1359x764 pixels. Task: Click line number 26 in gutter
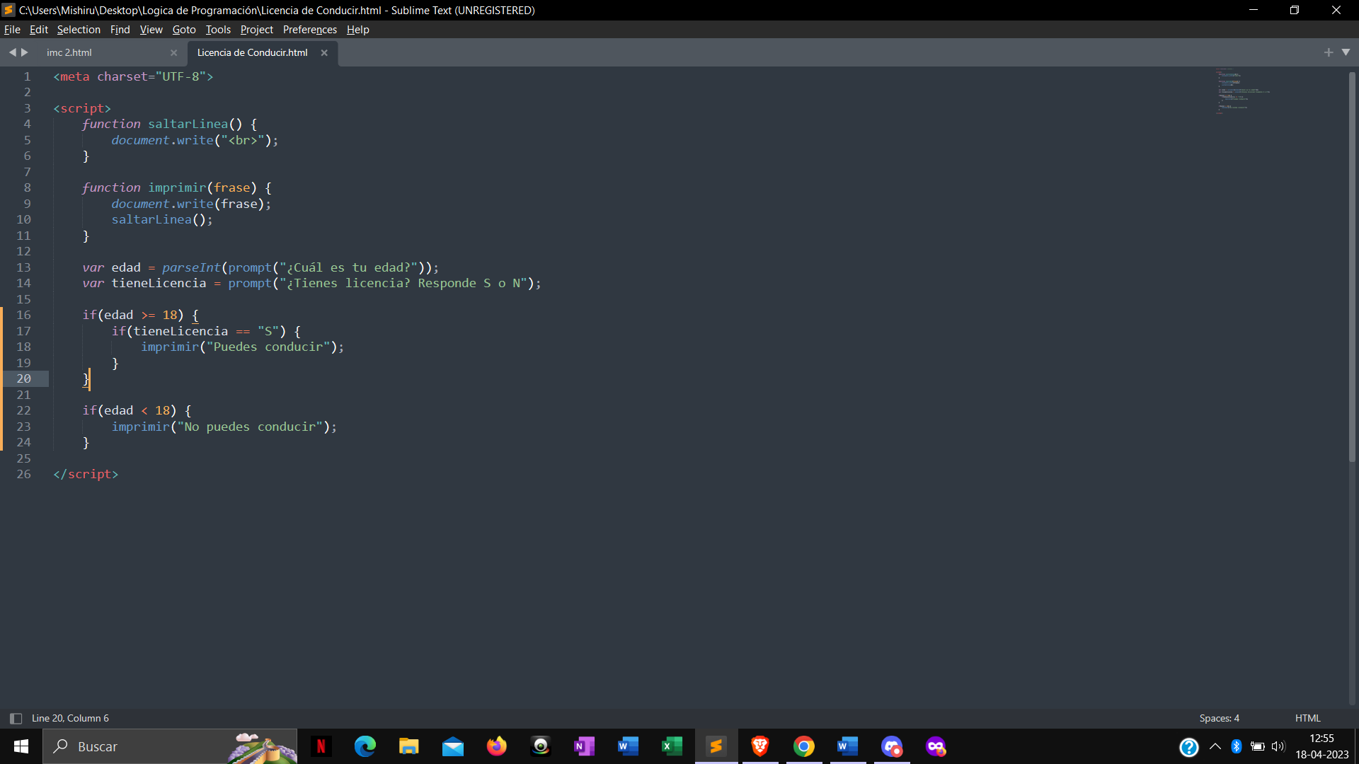point(23,474)
